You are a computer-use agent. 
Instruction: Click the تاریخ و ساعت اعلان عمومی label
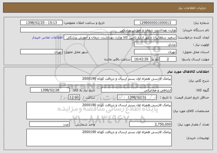tap(84, 23)
